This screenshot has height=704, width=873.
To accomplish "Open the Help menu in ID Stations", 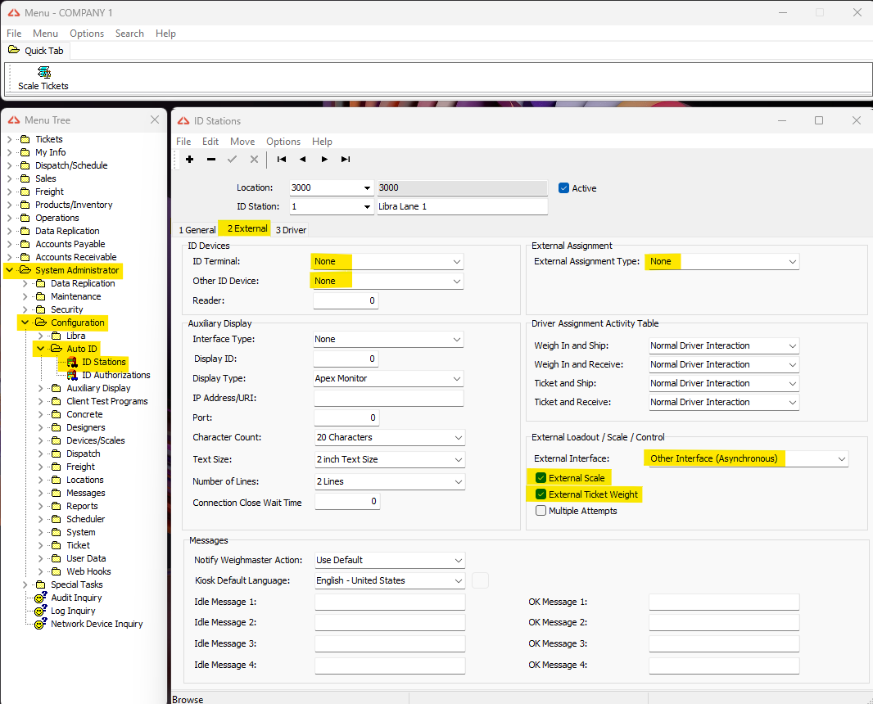I will 322,142.
